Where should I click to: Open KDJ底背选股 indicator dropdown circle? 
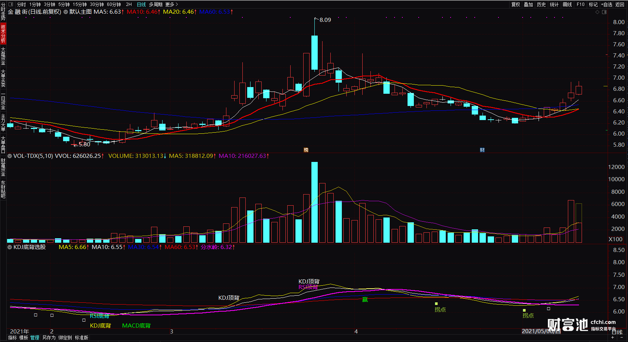click(x=10, y=247)
